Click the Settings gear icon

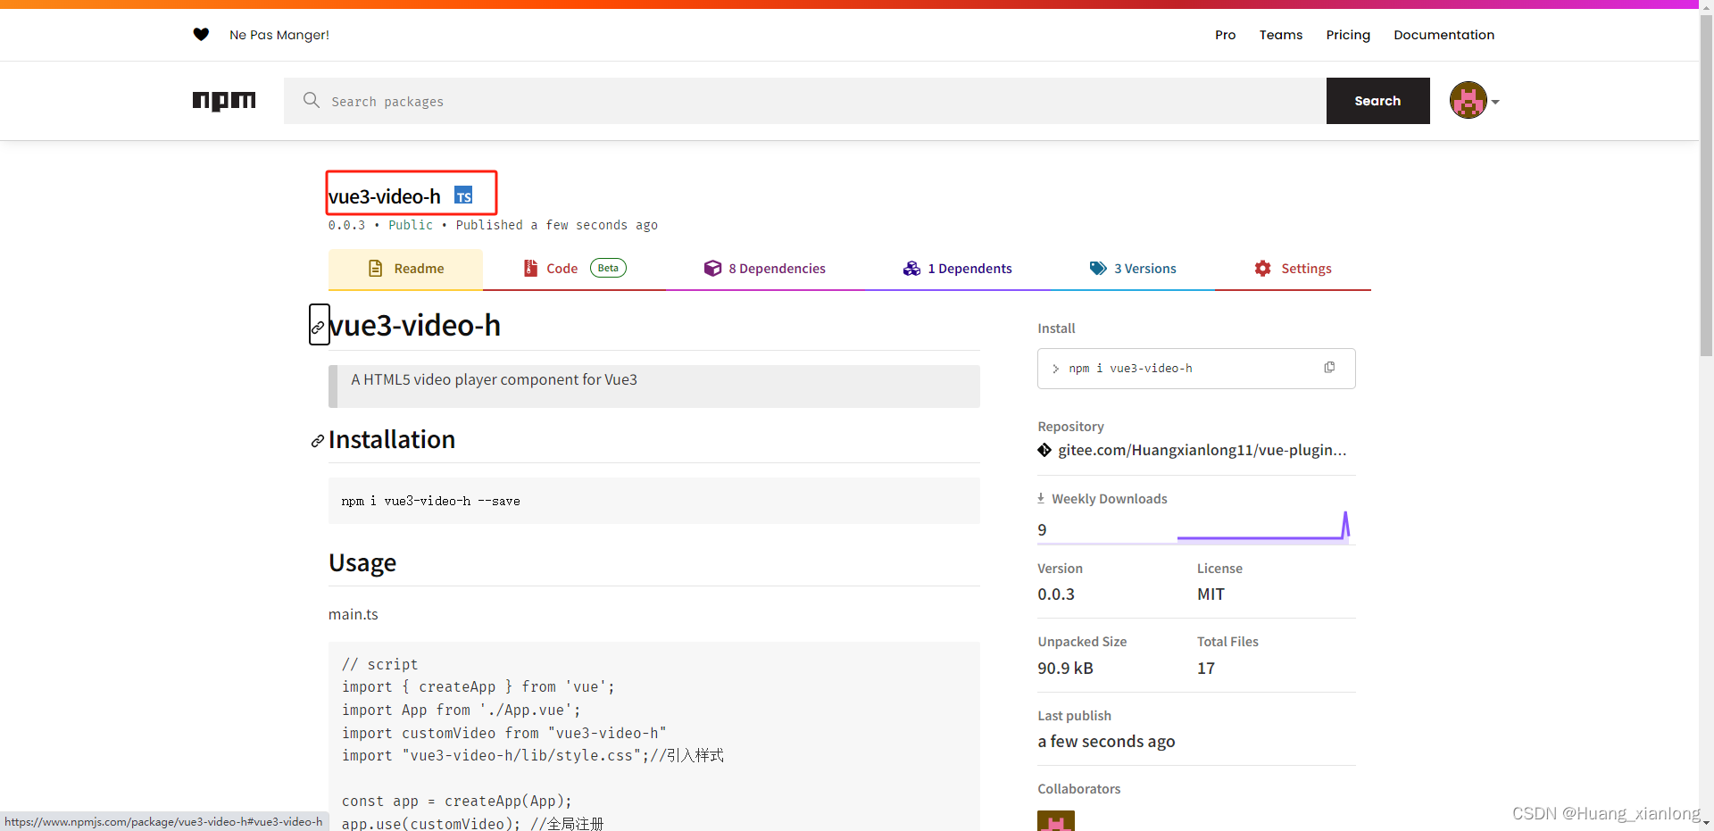(1262, 269)
